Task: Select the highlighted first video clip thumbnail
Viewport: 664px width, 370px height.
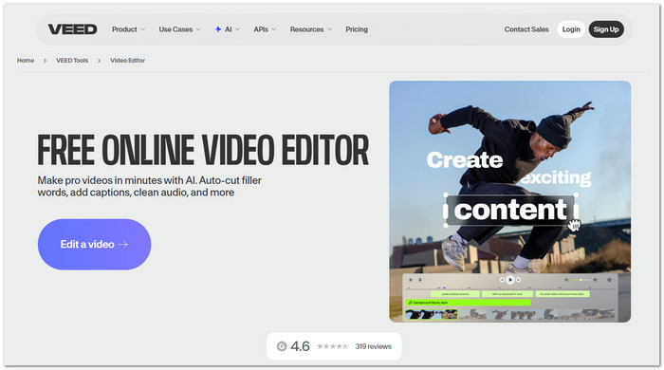Action: 431,314
